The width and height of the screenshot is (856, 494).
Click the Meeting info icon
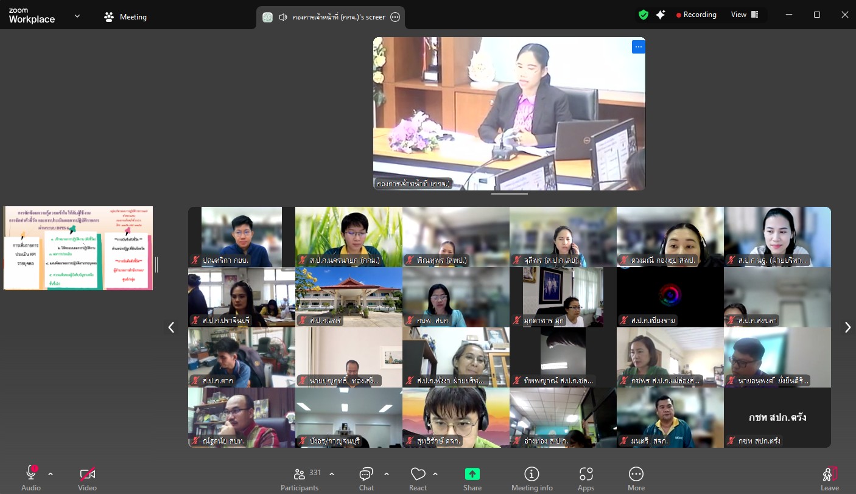531,478
